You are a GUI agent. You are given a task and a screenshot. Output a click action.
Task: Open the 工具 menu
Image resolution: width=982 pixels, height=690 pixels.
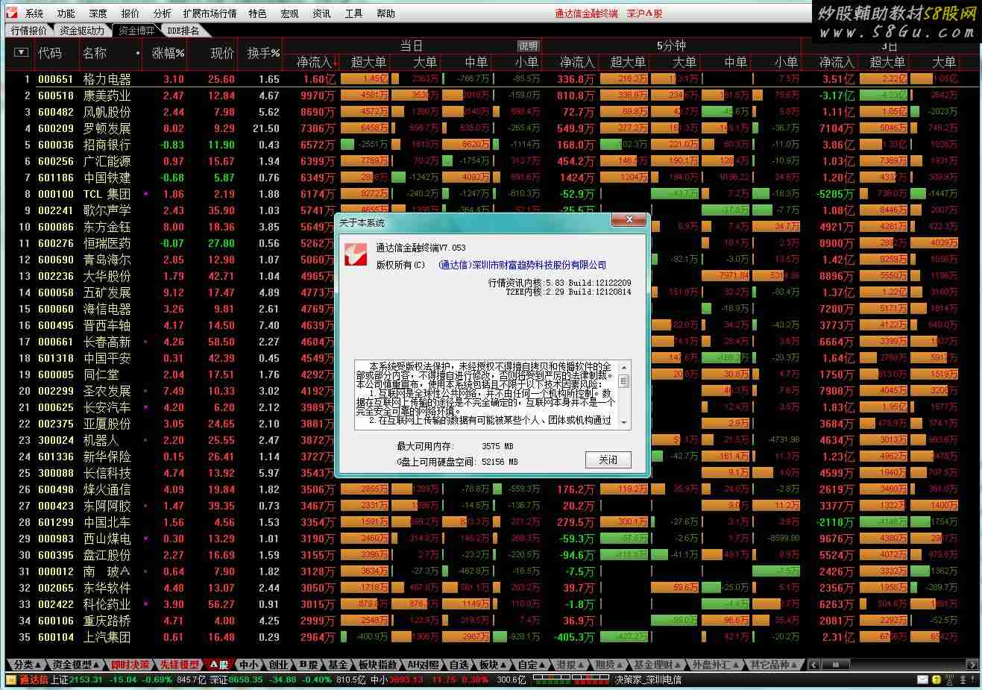[x=354, y=13]
